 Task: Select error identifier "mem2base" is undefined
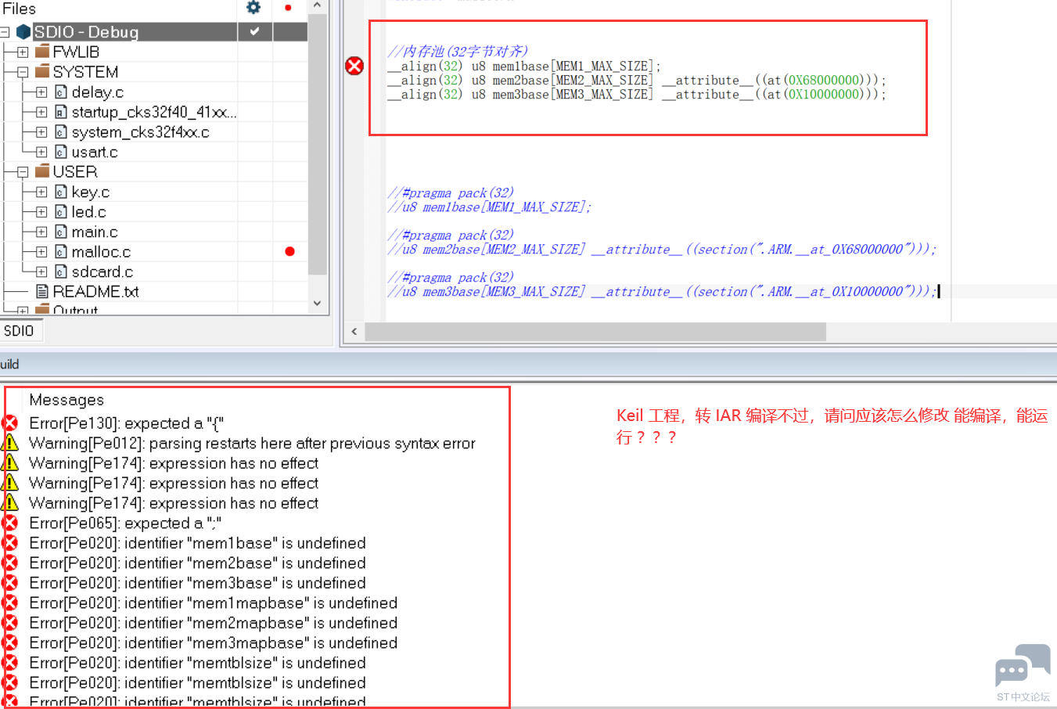click(197, 563)
